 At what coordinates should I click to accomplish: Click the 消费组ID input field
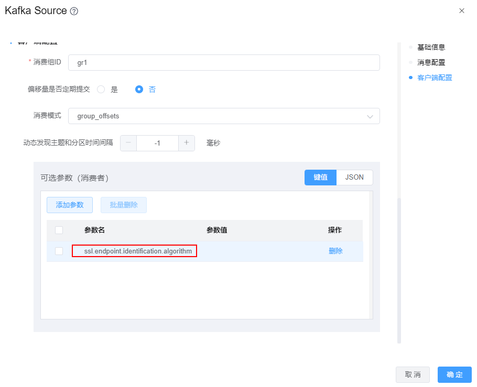point(224,62)
